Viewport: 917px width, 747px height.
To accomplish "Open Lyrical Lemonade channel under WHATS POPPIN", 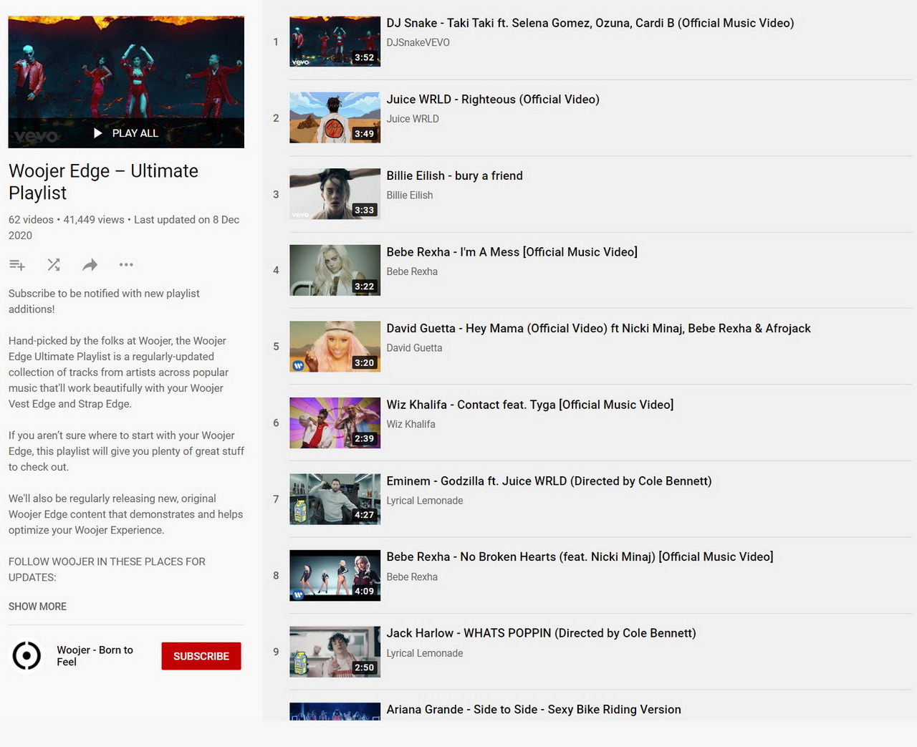I will [425, 653].
